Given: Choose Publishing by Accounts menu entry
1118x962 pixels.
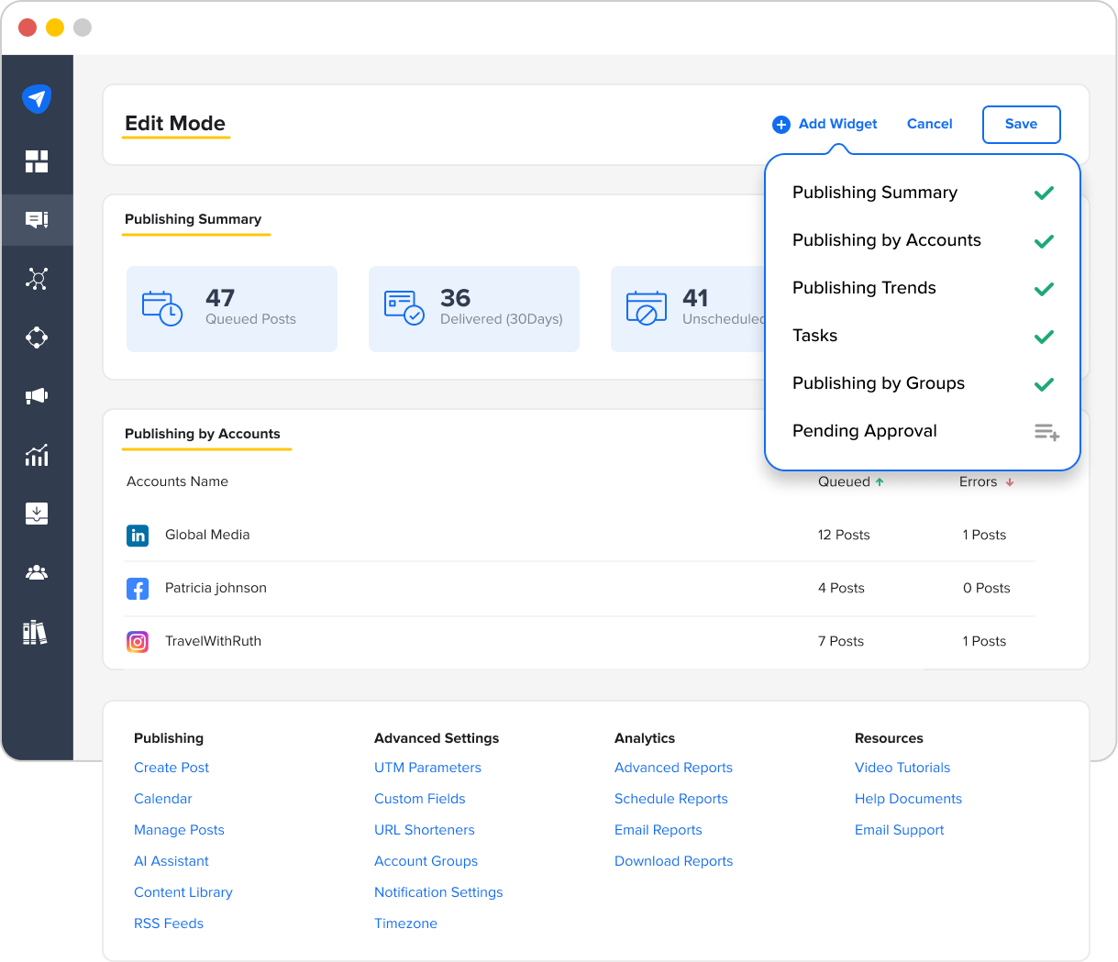Looking at the screenshot, I should [x=886, y=240].
